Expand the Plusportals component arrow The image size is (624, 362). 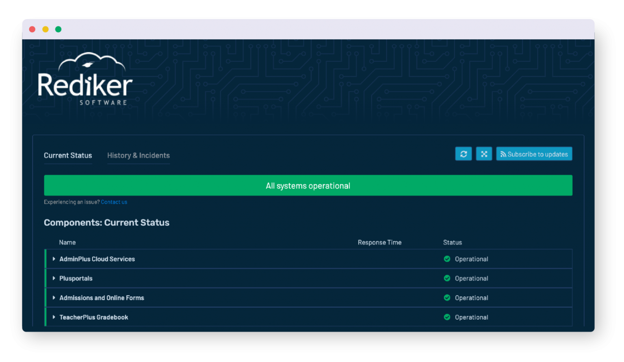[54, 278]
